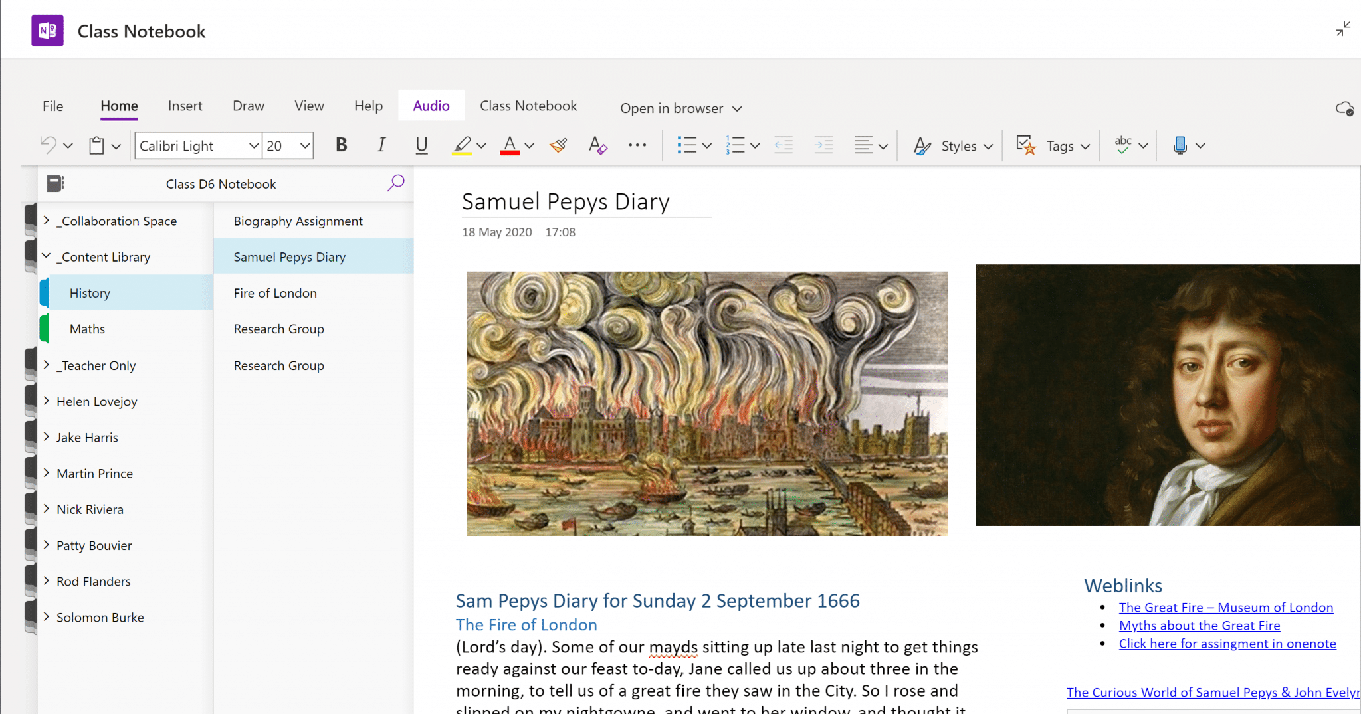Click the Format Painter icon
The height and width of the screenshot is (714, 1361).
coord(558,145)
